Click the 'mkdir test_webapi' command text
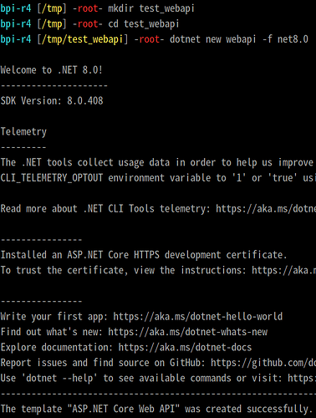Screen dimensions: 316x418 [151, 8]
